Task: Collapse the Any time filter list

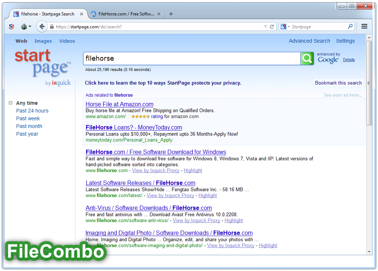Action: [x=10, y=103]
